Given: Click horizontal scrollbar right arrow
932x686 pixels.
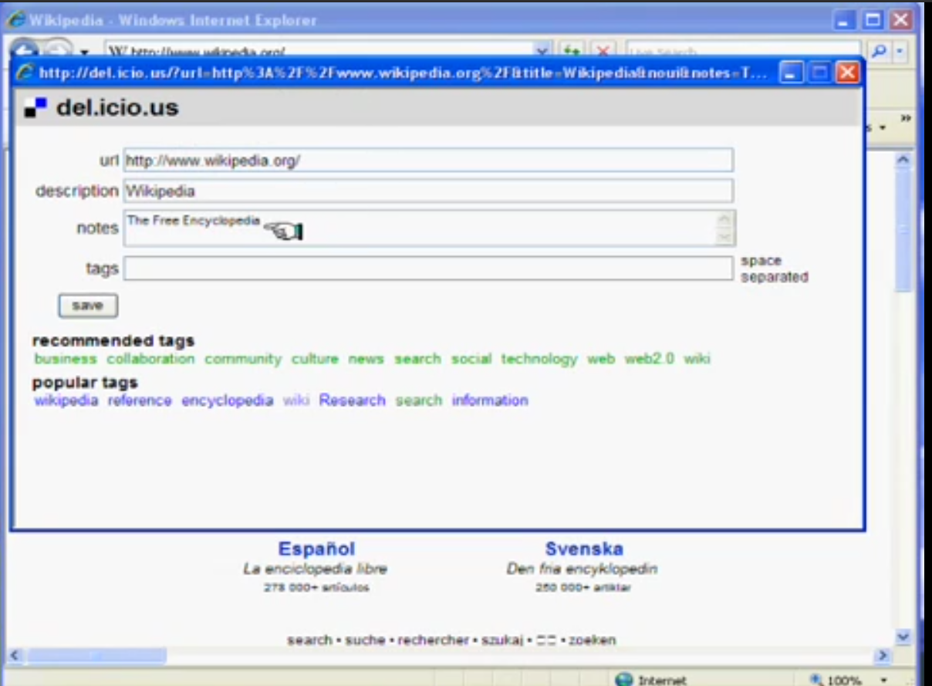Looking at the screenshot, I should coord(884,655).
